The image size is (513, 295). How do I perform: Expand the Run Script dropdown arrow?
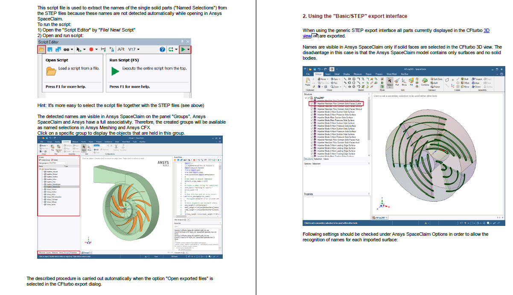[x=189, y=49]
